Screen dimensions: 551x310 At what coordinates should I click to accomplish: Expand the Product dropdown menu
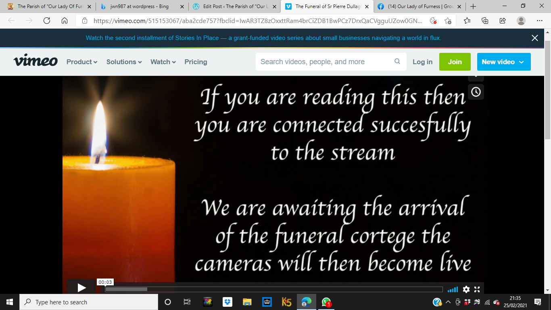point(82,62)
